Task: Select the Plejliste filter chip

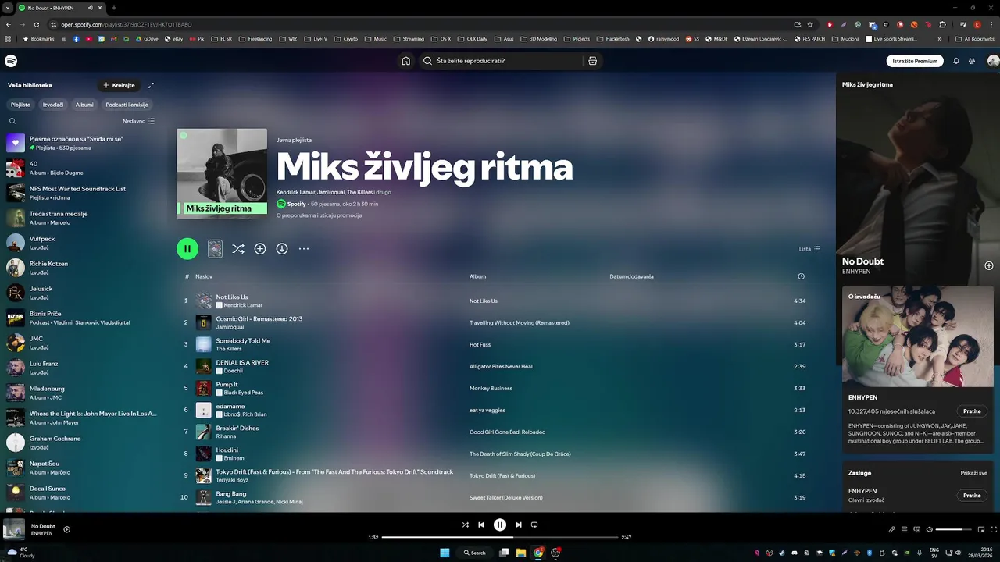Action: pyautogui.click(x=20, y=104)
